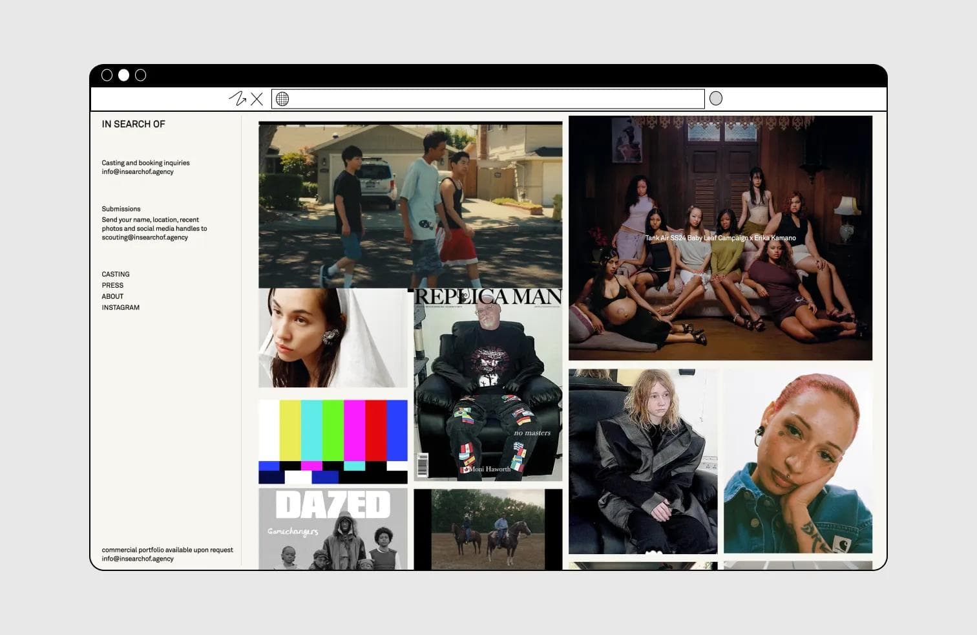
Task: Open the INSTAGRAM link
Action: click(120, 308)
